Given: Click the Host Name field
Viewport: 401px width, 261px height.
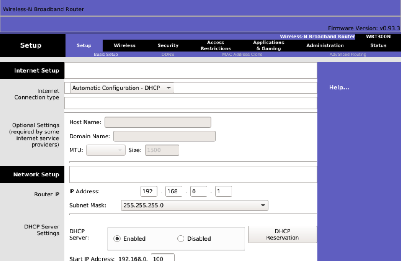Looking at the screenshot, I should 158,122.
